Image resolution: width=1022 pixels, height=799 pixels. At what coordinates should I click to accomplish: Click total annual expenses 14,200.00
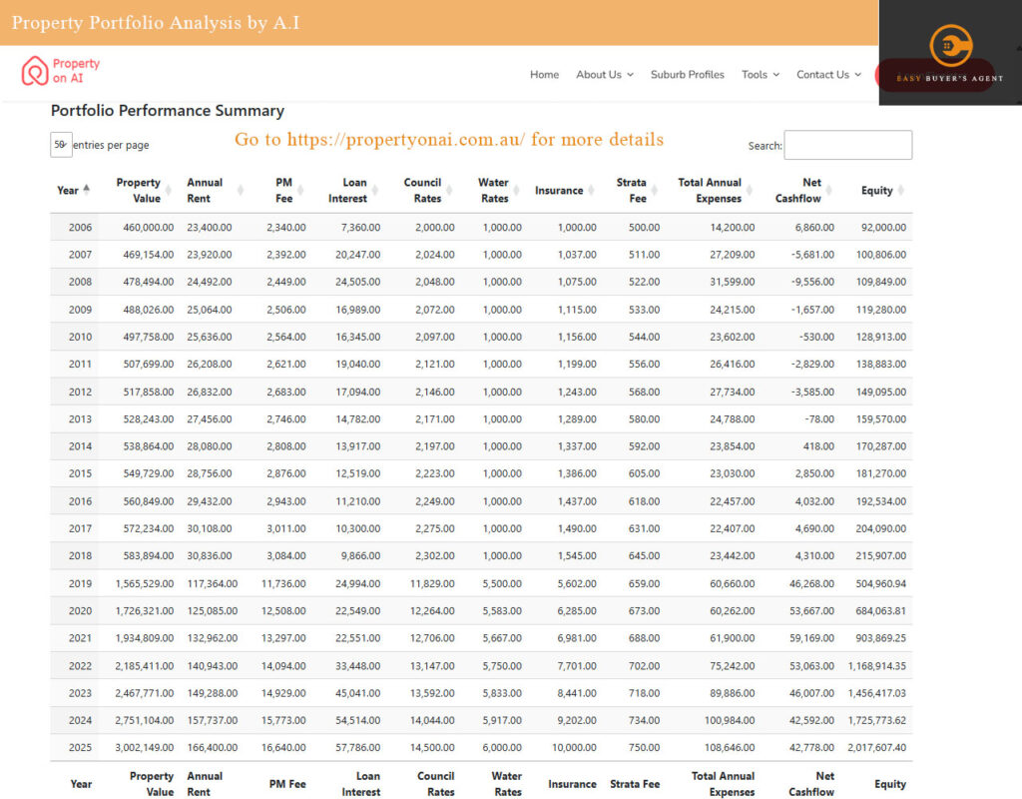click(x=732, y=228)
